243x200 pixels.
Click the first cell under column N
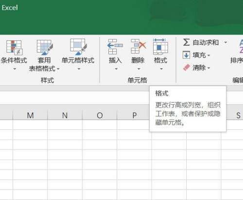(x=65, y=125)
